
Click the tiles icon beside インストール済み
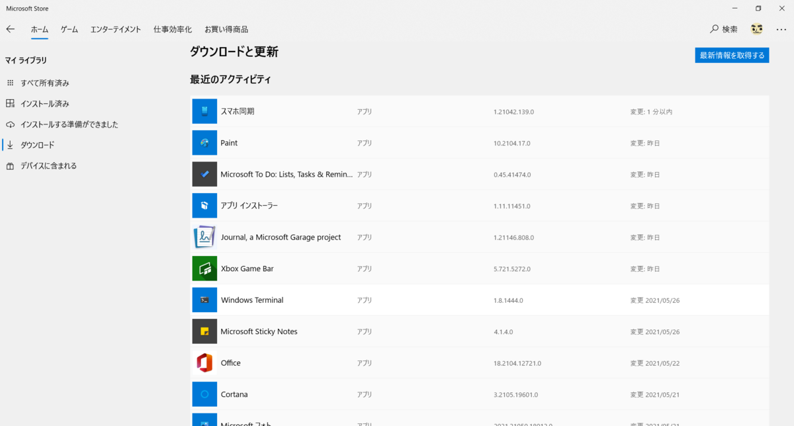pyautogui.click(x=10, y=104)
